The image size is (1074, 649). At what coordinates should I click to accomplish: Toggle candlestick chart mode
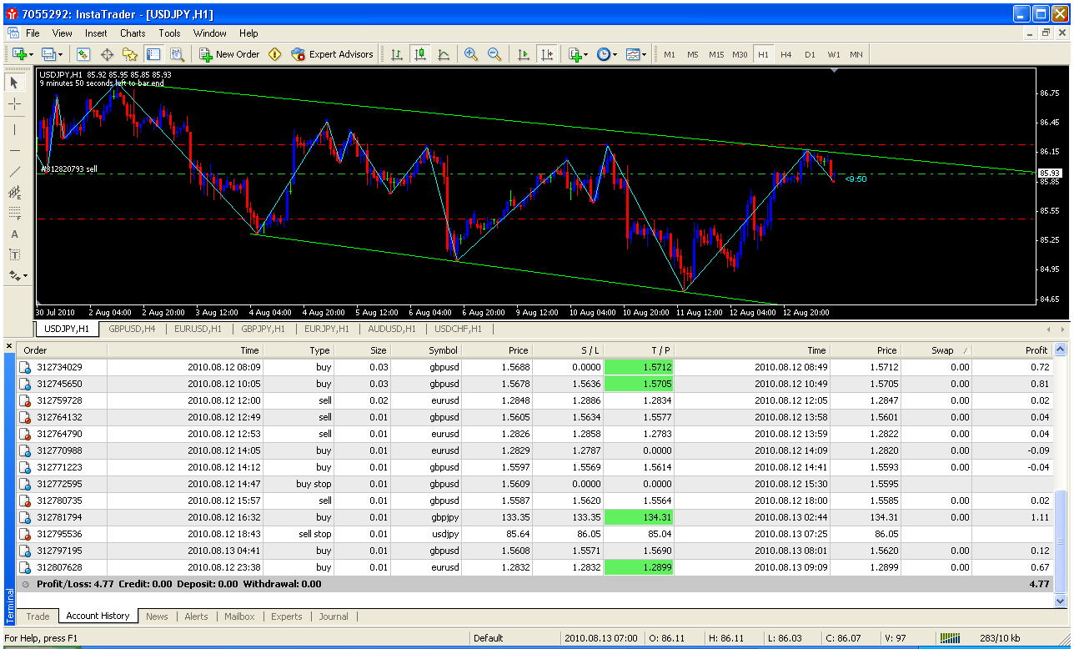(x=420, y=54)
